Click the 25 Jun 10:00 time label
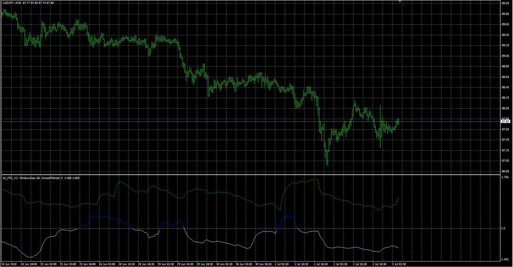This screenshot has width=513, height=267. pyautogui.click(x=68, y=264)
